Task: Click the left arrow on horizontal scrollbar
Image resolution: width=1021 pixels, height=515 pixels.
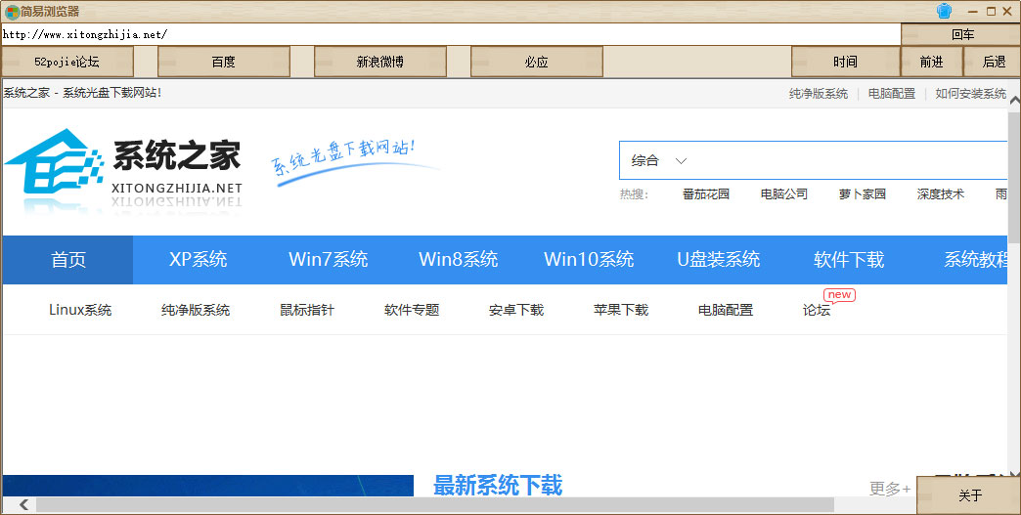Action: point(23,505)
